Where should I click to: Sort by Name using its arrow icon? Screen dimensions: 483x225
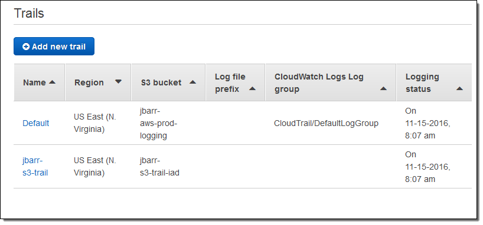[52, 82]
